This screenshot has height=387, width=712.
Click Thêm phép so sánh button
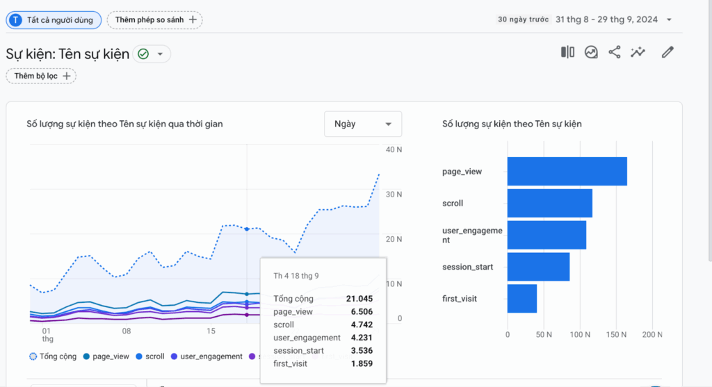coord(154,20)
